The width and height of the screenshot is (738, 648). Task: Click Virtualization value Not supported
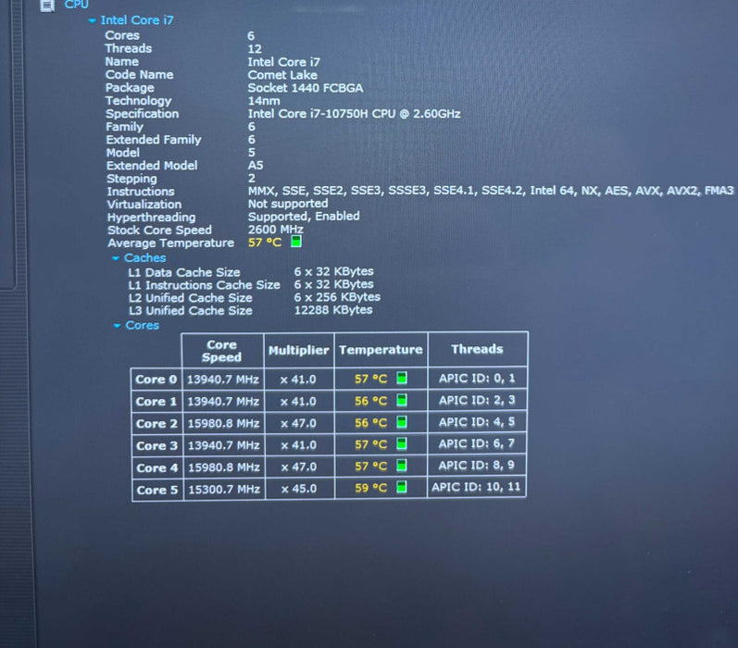[288, 204]
